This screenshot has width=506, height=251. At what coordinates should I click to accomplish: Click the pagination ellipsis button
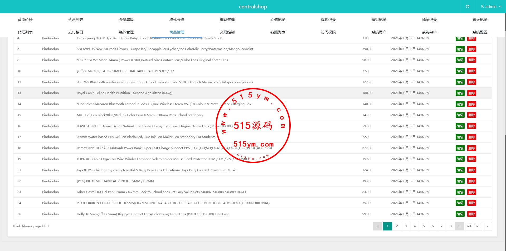click(x=459, y=226)
